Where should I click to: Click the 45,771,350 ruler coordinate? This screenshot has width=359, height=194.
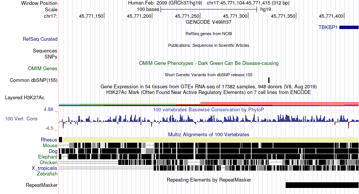tap(283, 16)
